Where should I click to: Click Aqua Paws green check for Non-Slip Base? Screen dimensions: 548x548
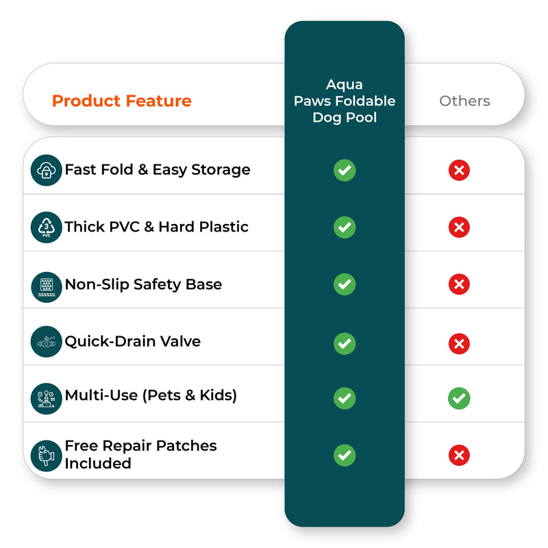click(345, 284)
